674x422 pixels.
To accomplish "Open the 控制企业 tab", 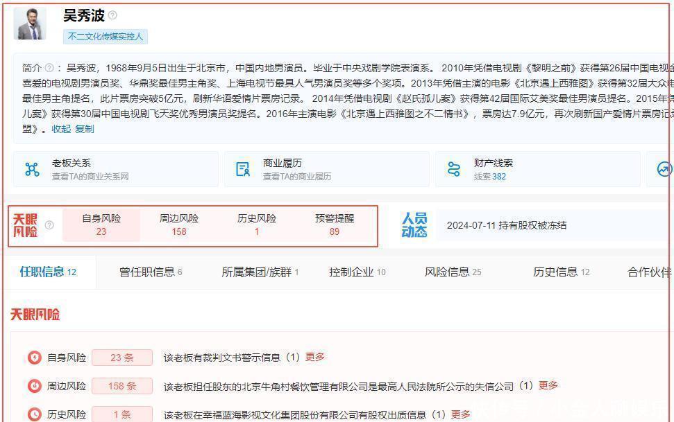I will tap(357, 272).
